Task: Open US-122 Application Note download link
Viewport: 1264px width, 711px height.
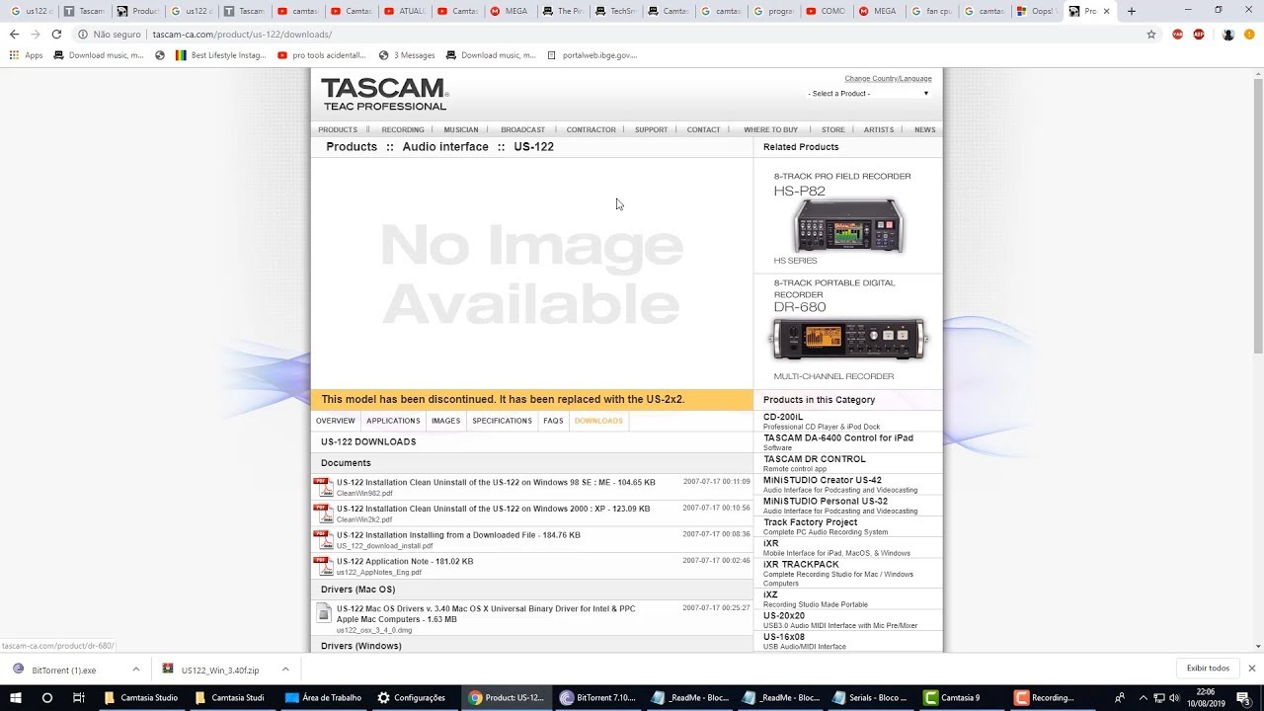Action: pos(405,561)
